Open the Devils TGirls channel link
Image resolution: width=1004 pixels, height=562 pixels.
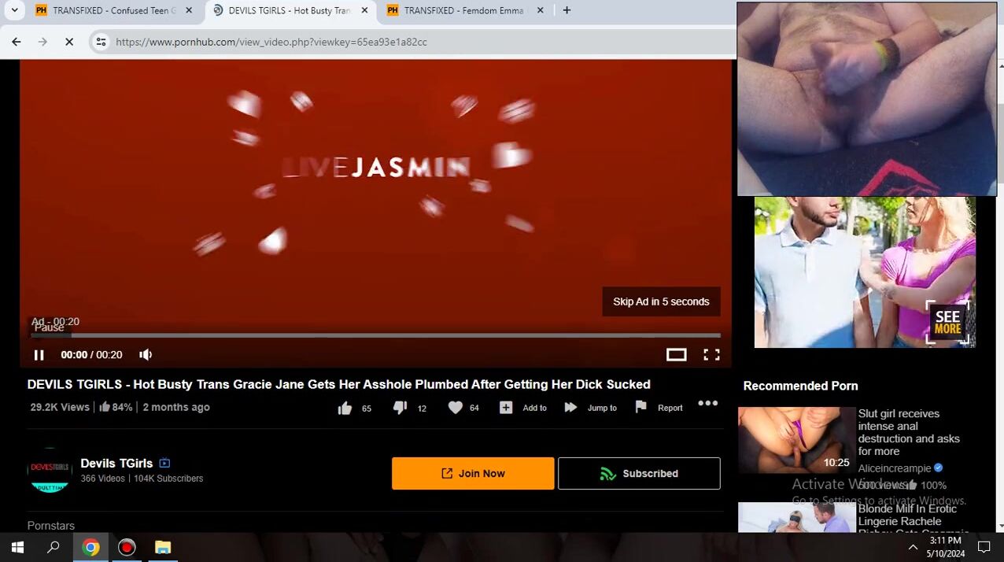(x=116, y=464)
